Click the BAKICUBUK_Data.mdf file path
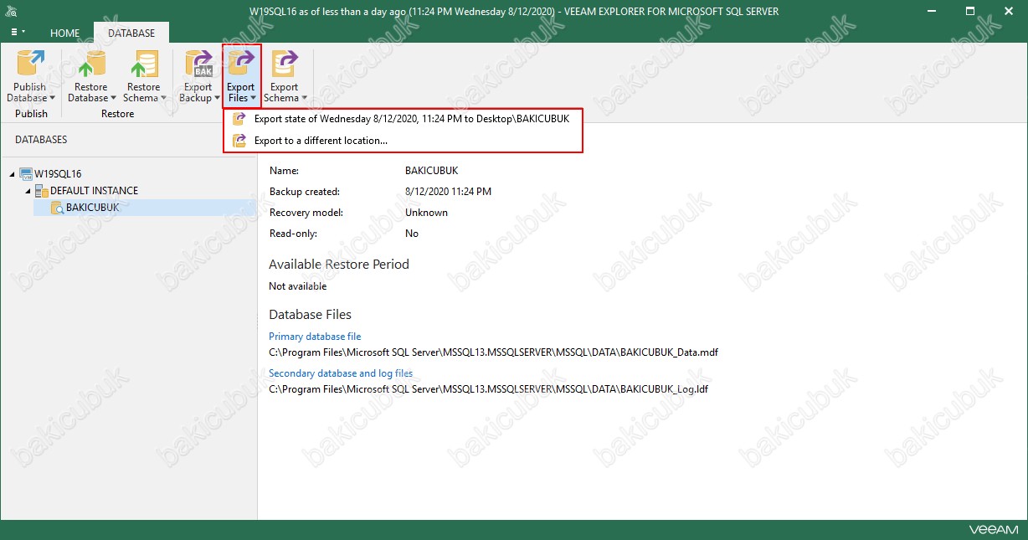Image resolution: width=1028 pixels, height=540 pixels. 493,352
